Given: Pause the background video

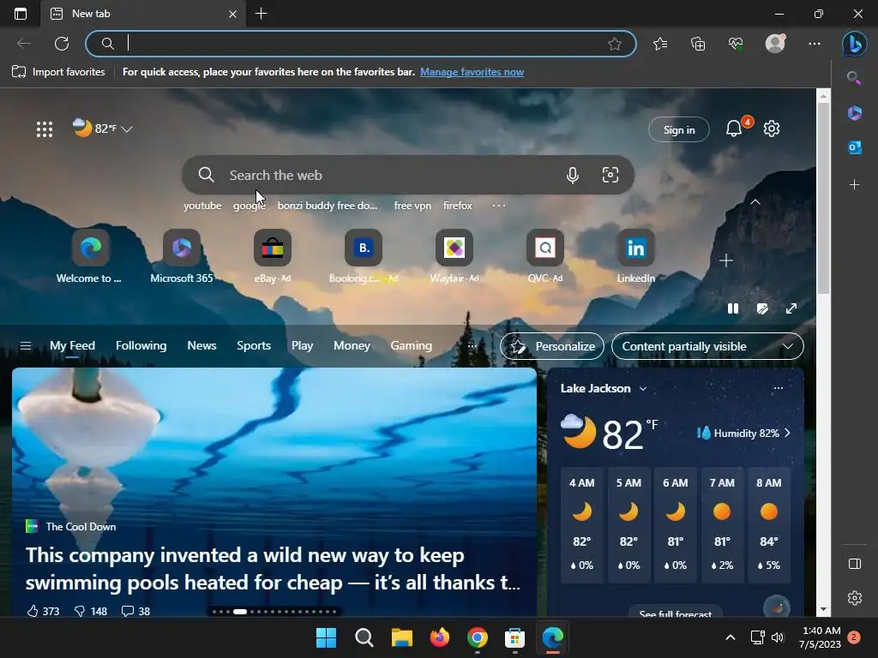Looking at the screenshot, I should coord(733,308).
